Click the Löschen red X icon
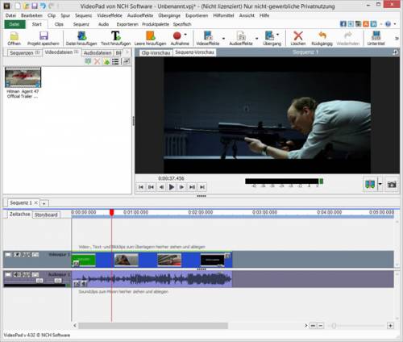Screen dimensions: 403x342 [x=298, y=35]
